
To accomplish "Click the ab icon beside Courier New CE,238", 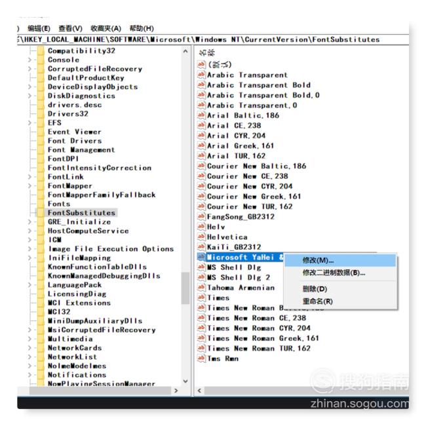I will pyautogui.click(x=201, y=176).
